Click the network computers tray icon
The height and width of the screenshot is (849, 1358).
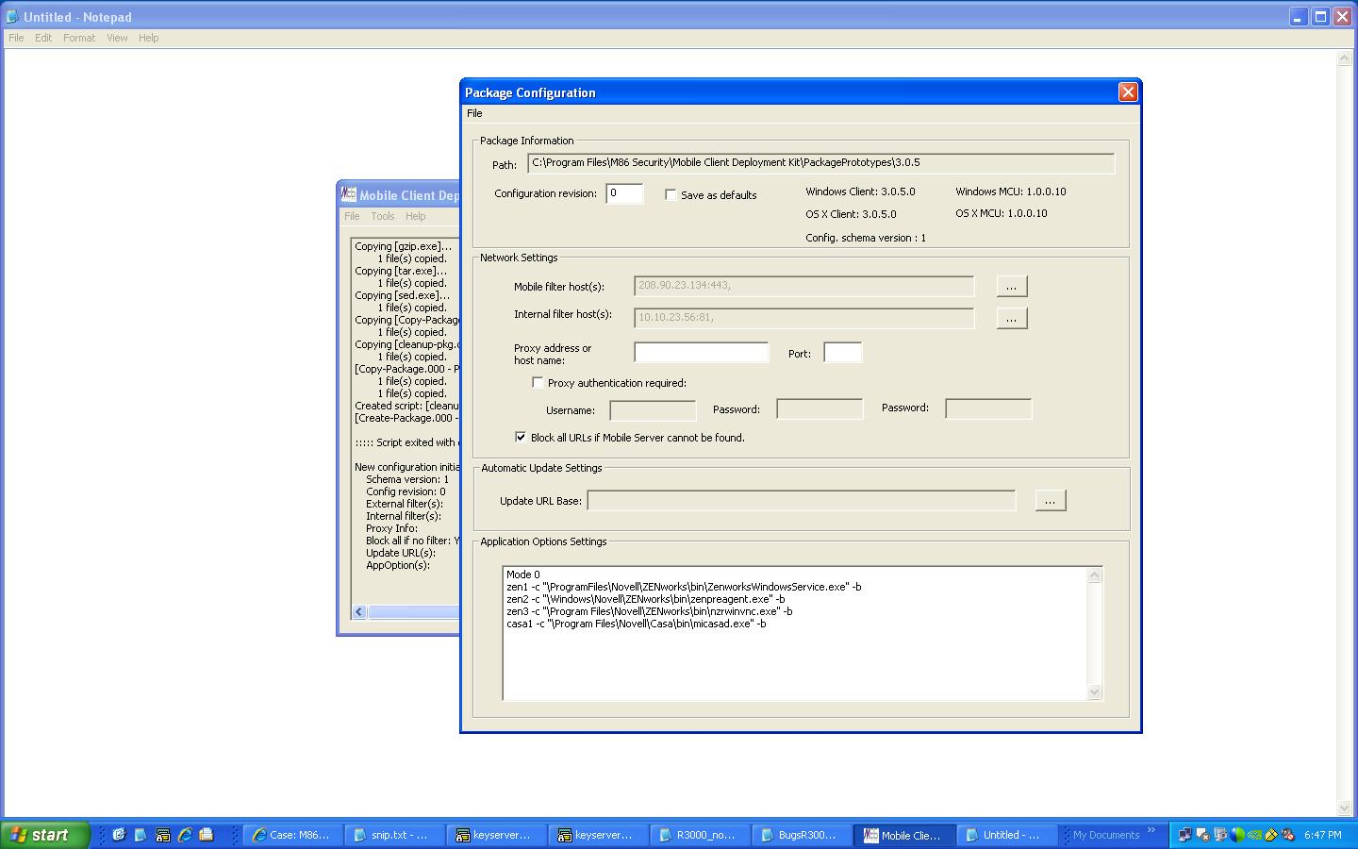point(1184,835)
